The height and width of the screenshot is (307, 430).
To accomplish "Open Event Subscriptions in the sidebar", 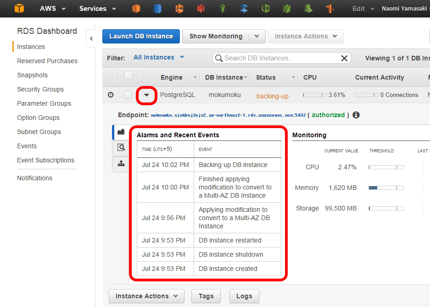I will pyautogui.click(x=45, y=161).
